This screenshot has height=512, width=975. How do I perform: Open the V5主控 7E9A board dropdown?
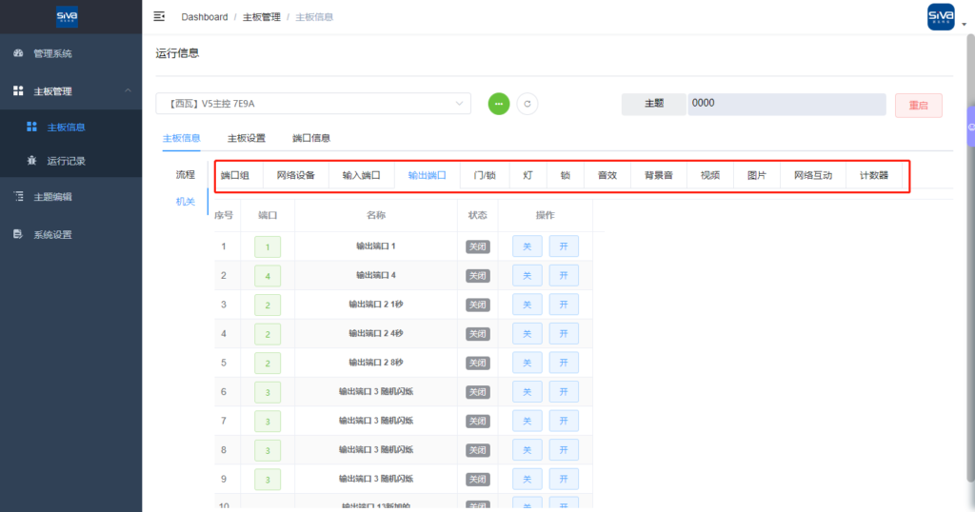click(x=313, y=104)
